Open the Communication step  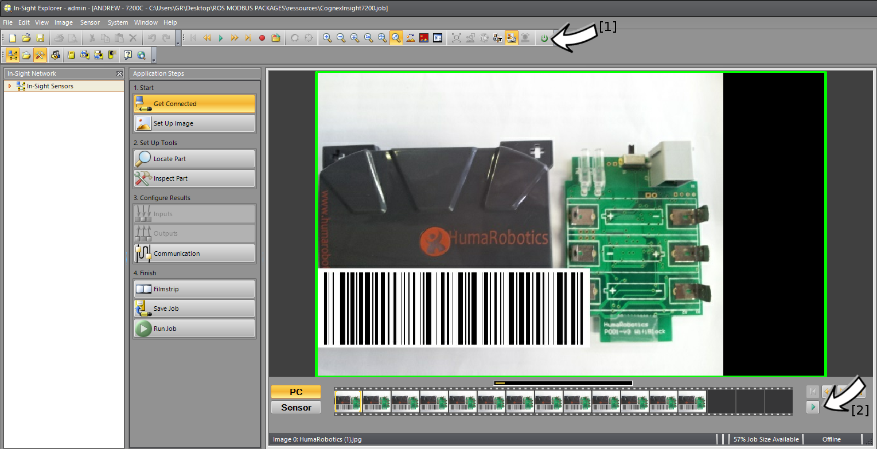[194, 253]
